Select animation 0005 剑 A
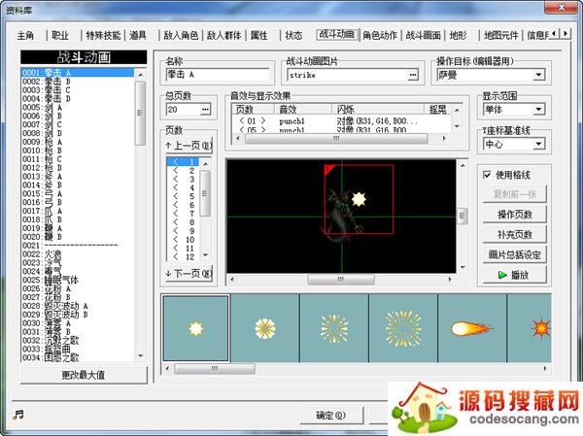 [x=78, y=107]
